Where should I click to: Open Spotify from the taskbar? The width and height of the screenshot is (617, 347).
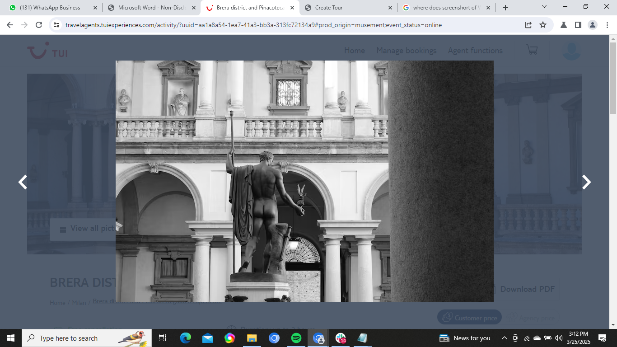[x=296, y=338]
